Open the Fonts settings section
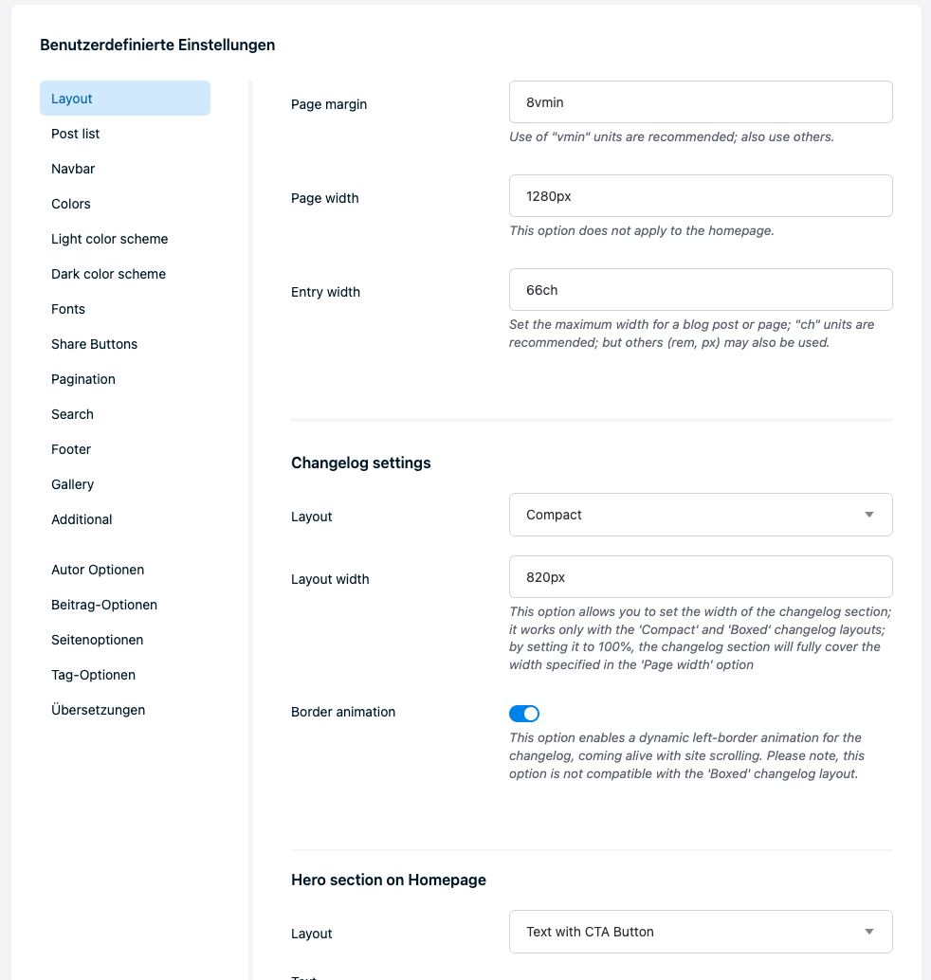This screenshot has height=980, width=931. click(68, 309)
